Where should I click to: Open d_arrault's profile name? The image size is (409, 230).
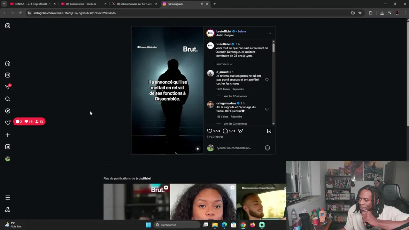coord(222,72)
